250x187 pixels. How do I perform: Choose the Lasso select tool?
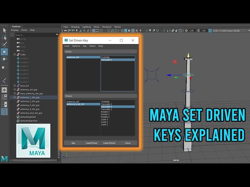pos(4,37)
